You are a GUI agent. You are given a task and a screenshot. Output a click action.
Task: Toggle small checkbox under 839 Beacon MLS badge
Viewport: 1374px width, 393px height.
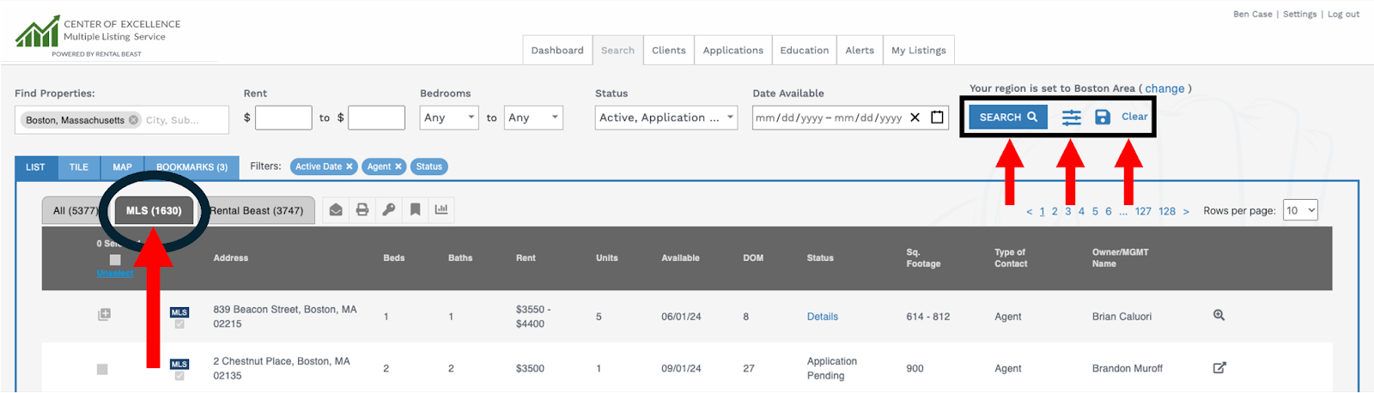tap(179, 324)
